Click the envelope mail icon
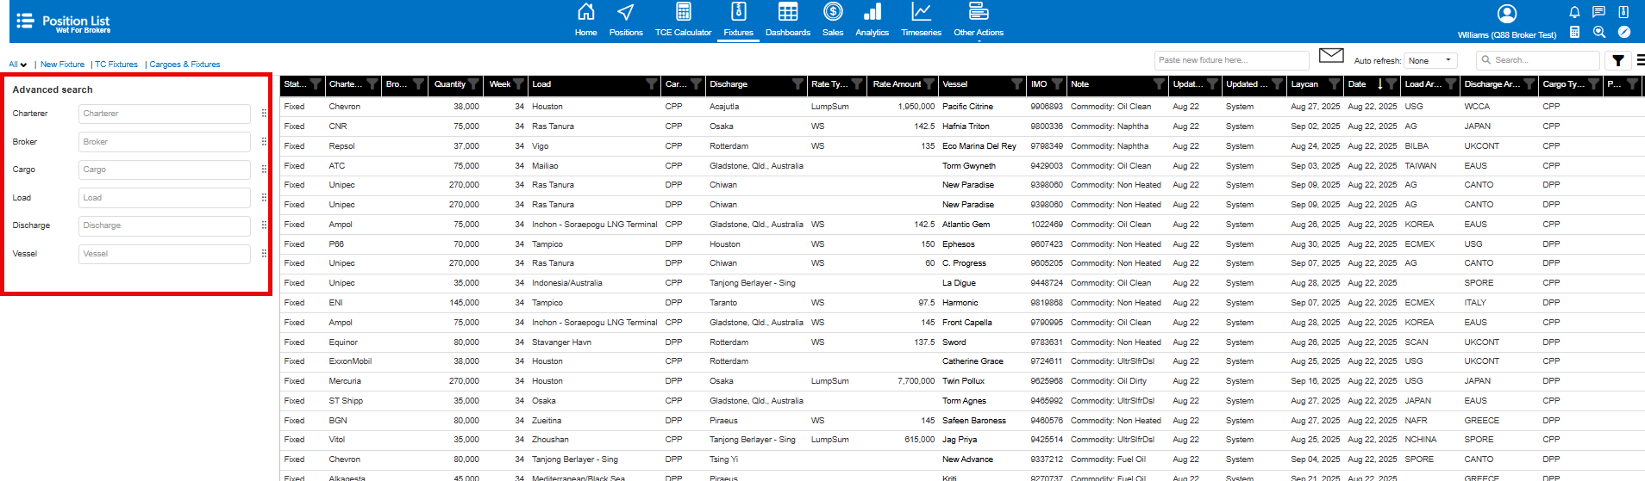The height and width of the screenshot is (481, 1645). [1331, 56]
